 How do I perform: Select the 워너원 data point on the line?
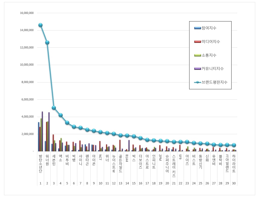[47, 42]
